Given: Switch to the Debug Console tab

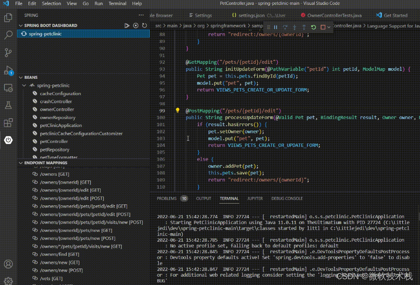Looking at the screenshot, I should pyautogui.click(x=287, y=199).
